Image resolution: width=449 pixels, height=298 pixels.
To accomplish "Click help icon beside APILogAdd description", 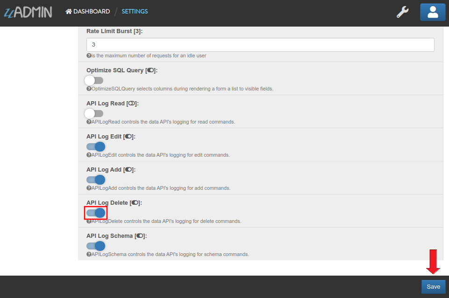I will click(x=89, y=188).
